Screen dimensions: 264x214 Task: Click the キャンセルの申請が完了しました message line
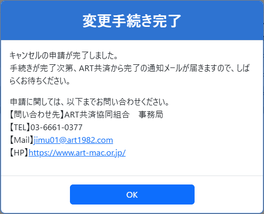pos(64,55)
